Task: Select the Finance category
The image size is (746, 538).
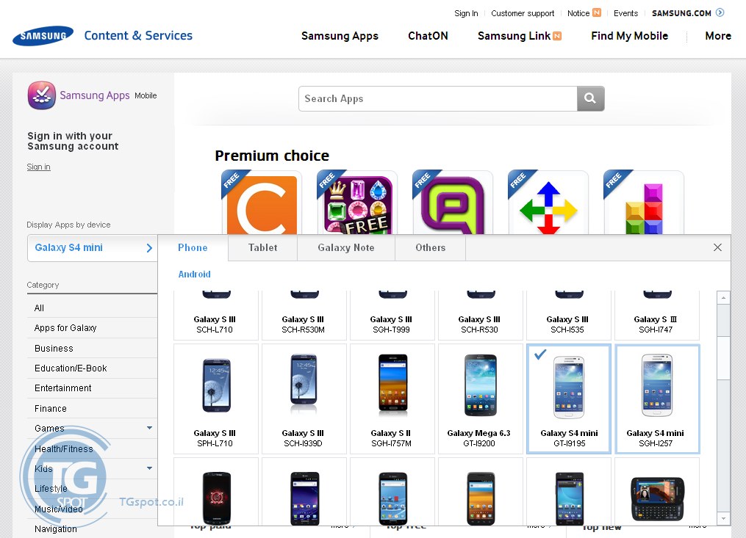Action: click(92, 409)
